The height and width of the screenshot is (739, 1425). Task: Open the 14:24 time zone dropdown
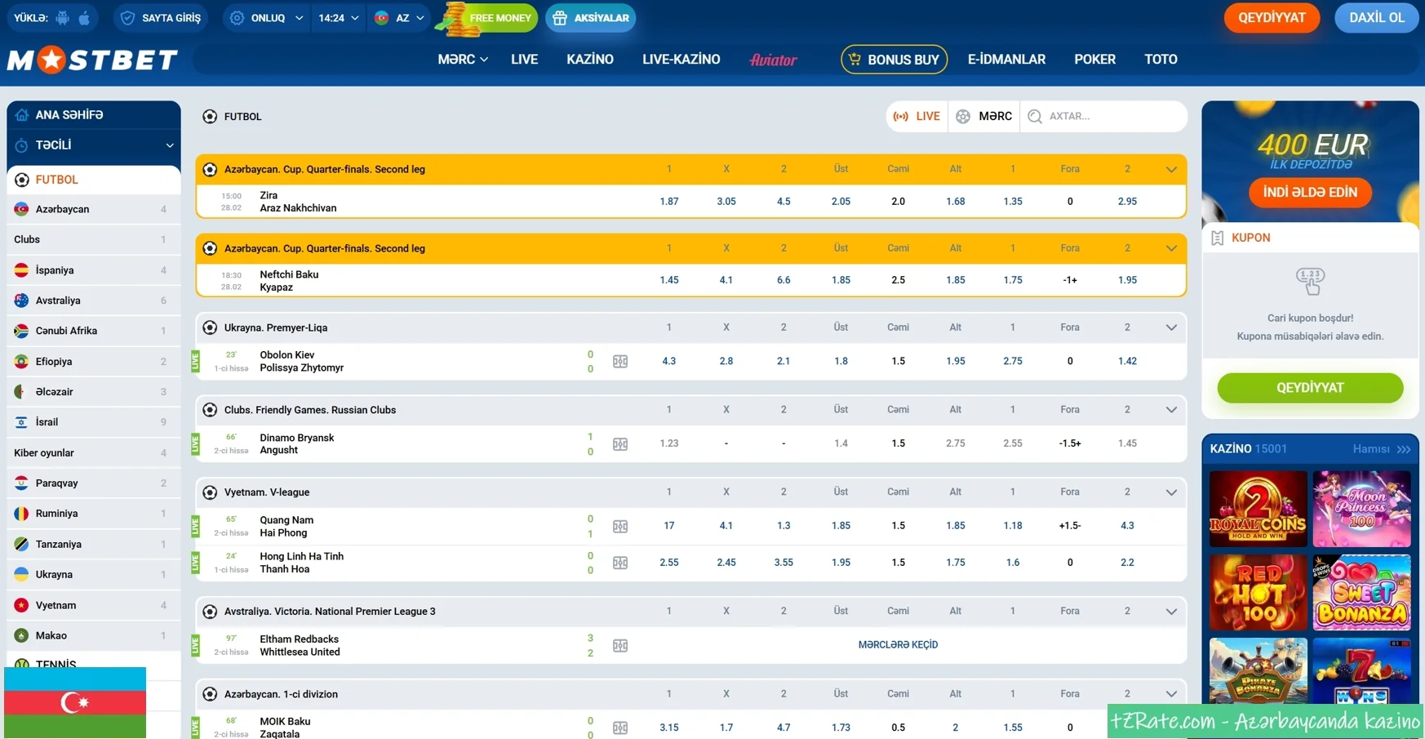[338, 17]
